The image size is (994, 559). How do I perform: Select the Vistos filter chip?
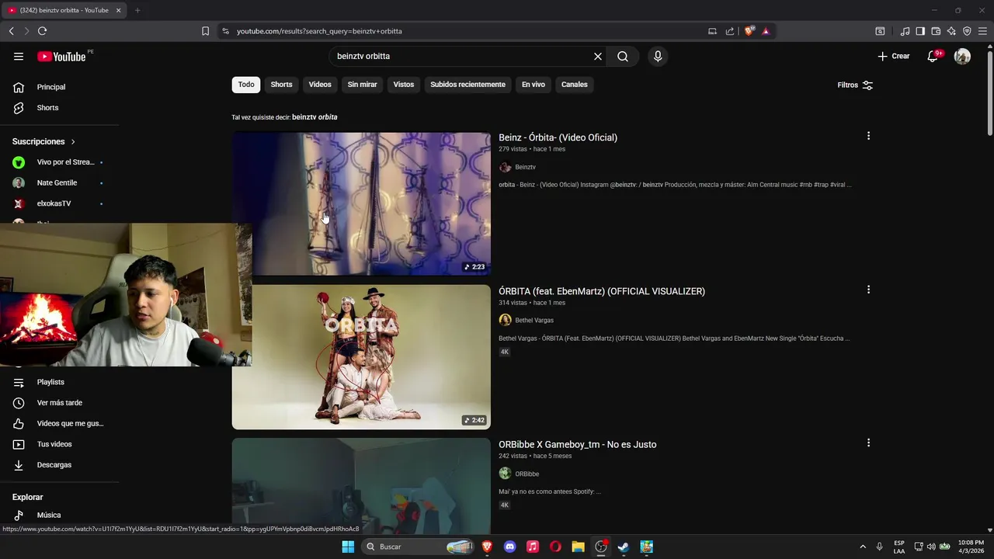coord(404,84)
